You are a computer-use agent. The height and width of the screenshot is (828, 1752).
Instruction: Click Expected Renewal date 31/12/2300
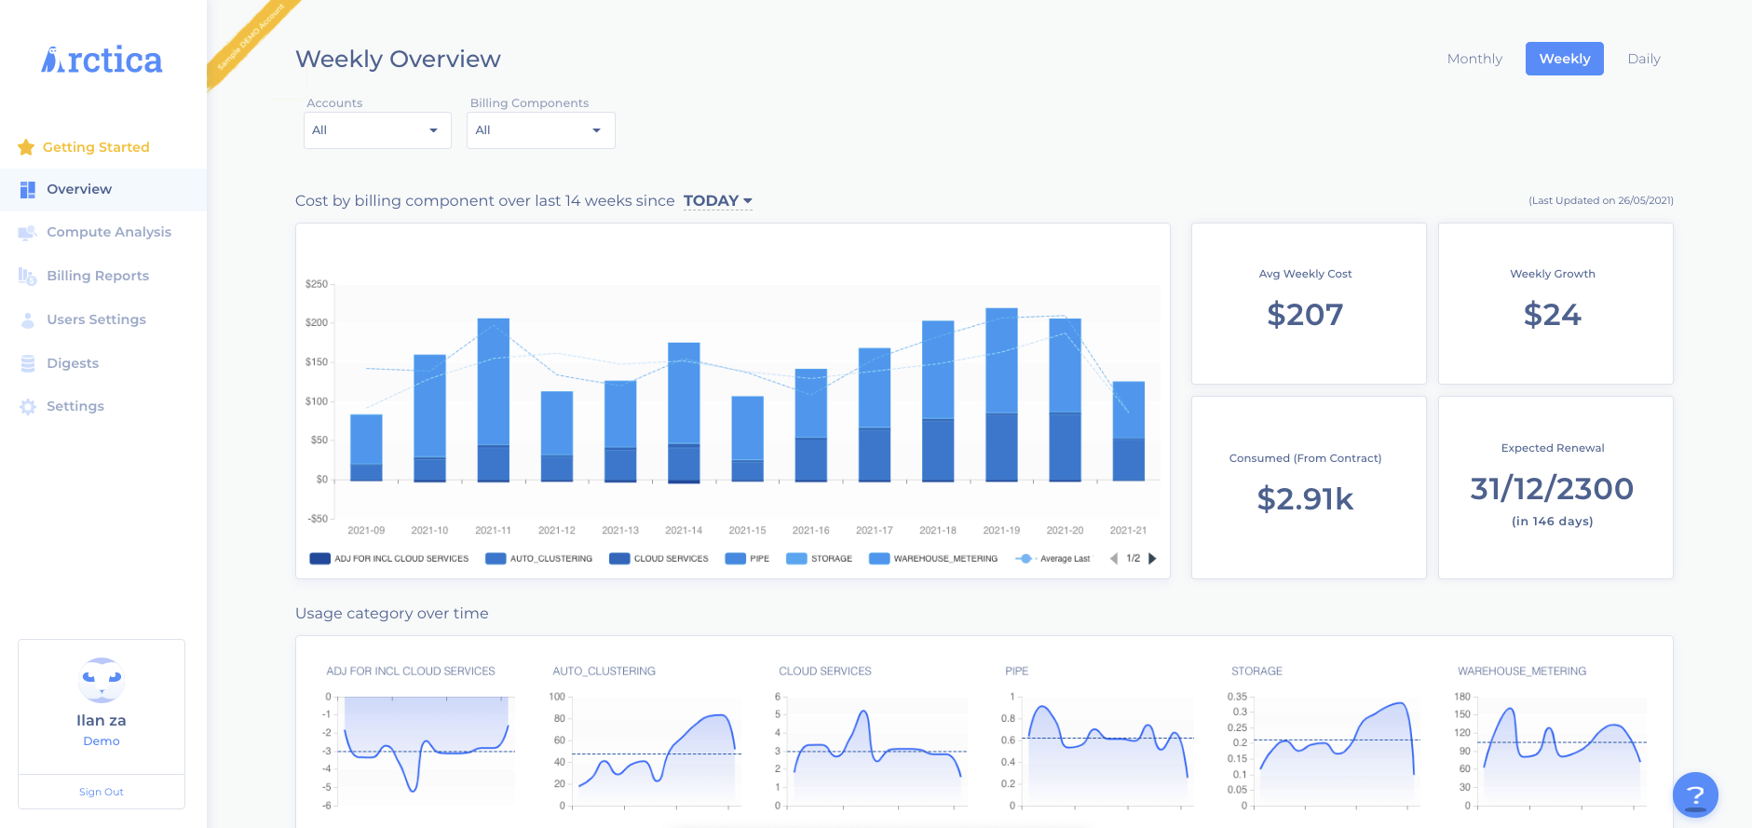[1553, 489]
